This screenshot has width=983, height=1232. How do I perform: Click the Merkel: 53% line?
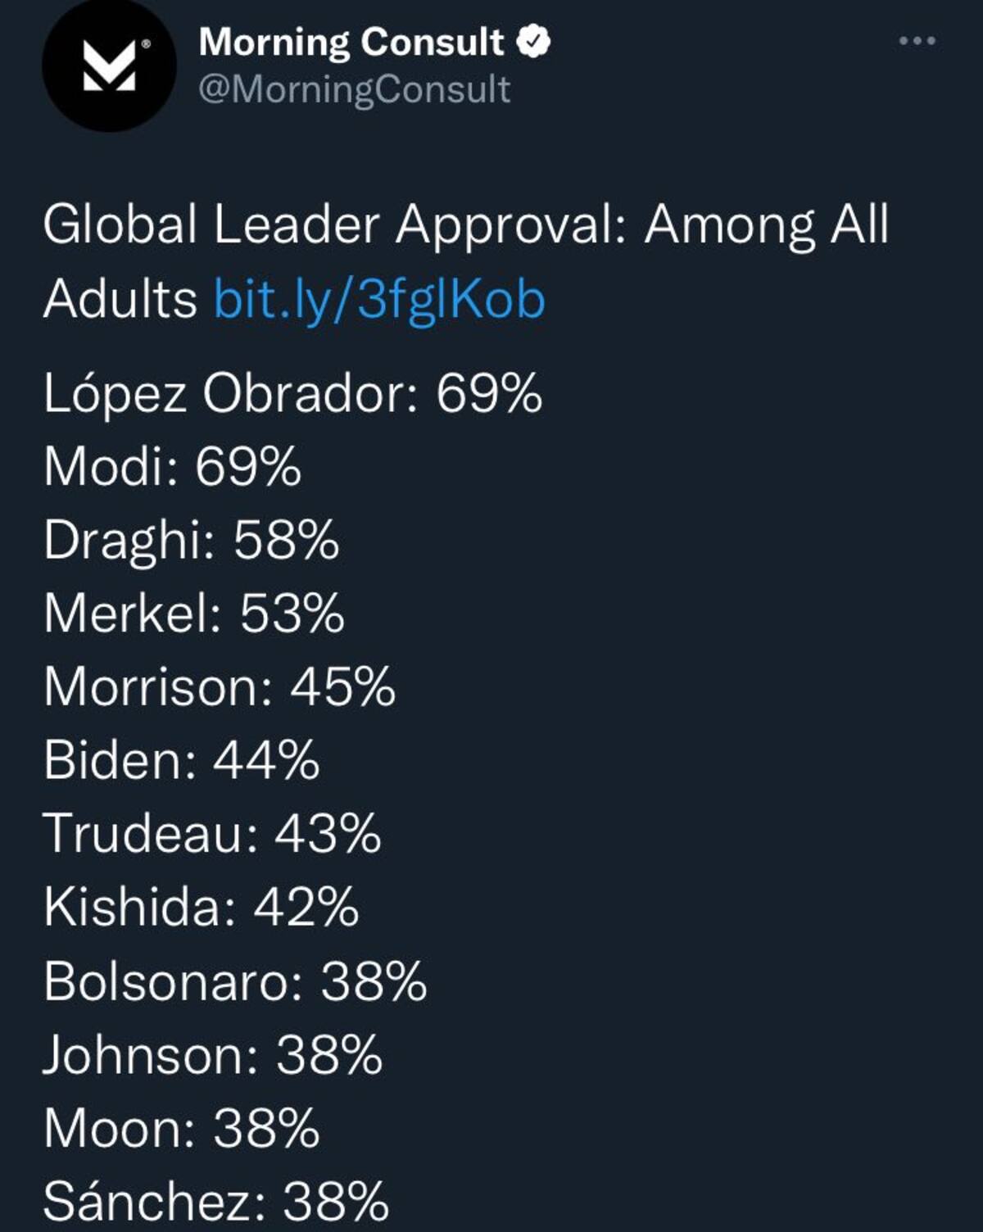[193, 614]
